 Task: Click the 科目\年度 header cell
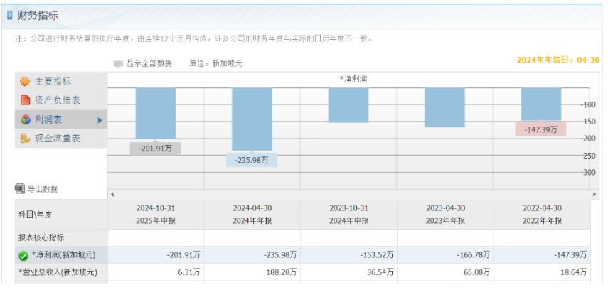click(61, 215)
